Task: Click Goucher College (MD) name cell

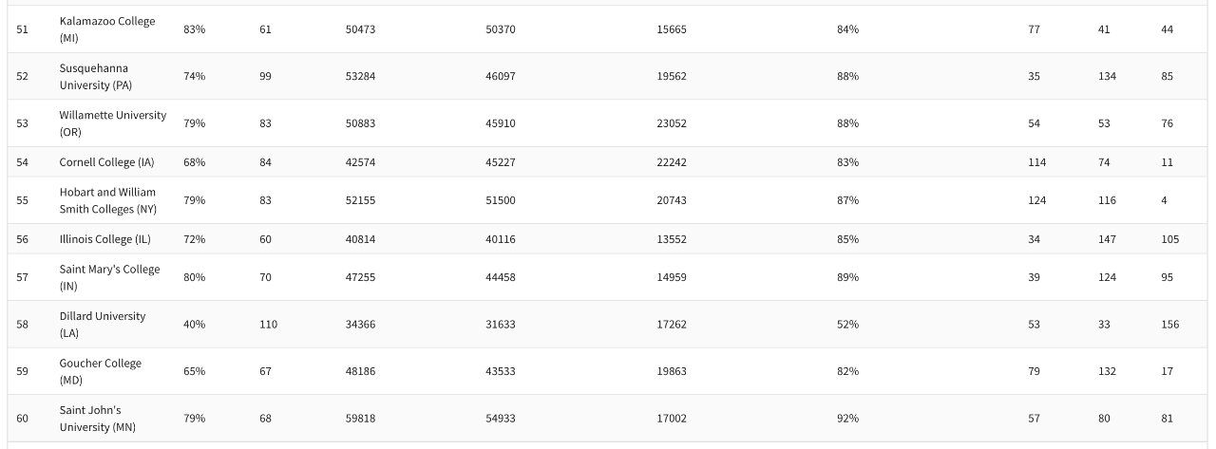Action: point(100,371)
